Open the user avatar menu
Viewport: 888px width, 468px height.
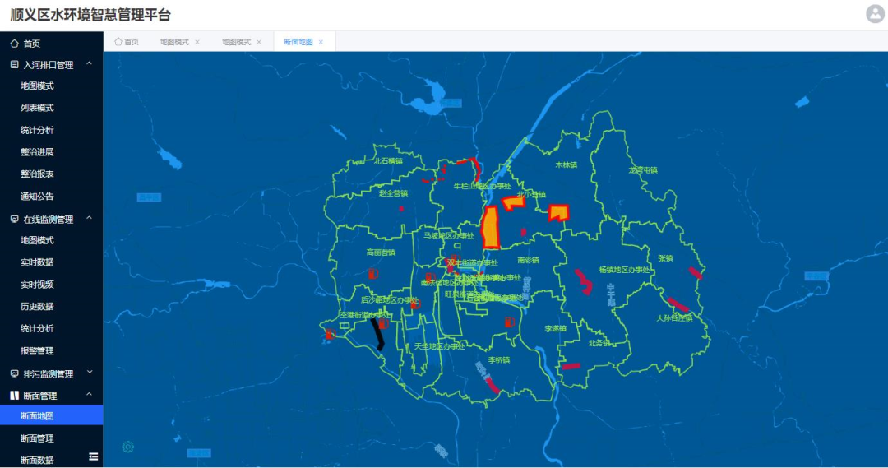(874, 14)
